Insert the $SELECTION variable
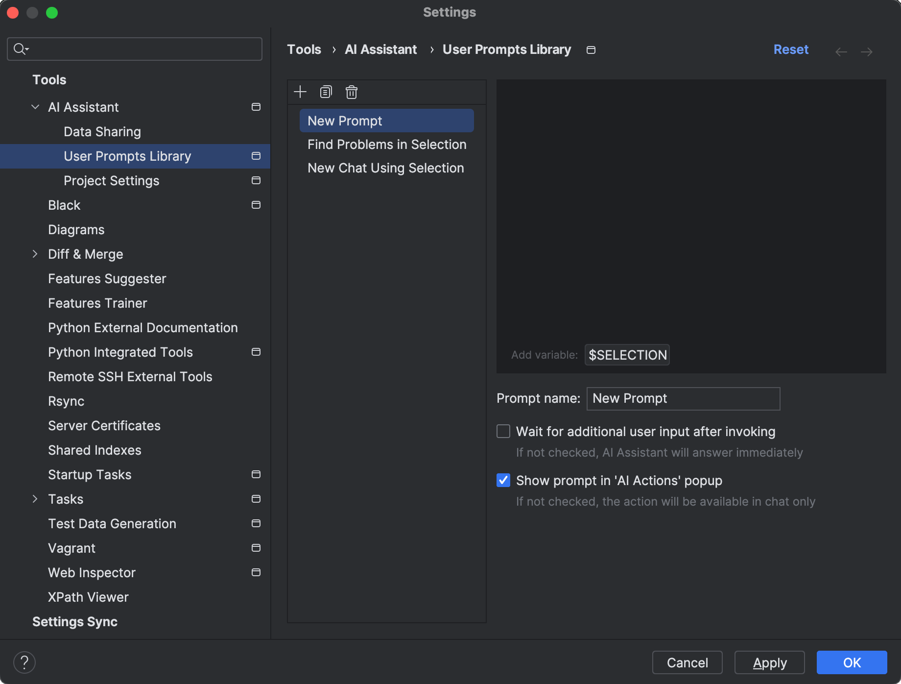The width and height of the screenshot is (901, 684). pyautogui.click(x=627, y=355)
